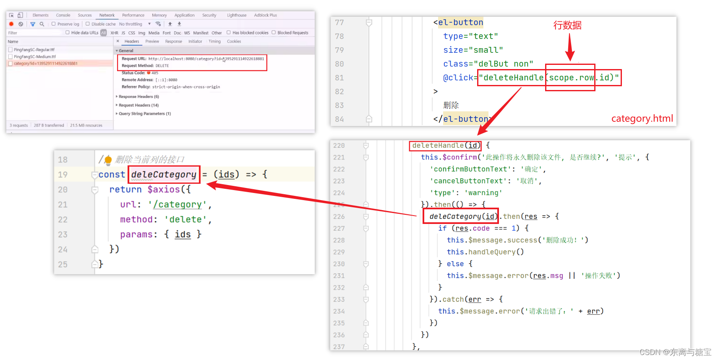
Task: Collapse the fold marker on line 227
Action: click(x=366, y=229)
